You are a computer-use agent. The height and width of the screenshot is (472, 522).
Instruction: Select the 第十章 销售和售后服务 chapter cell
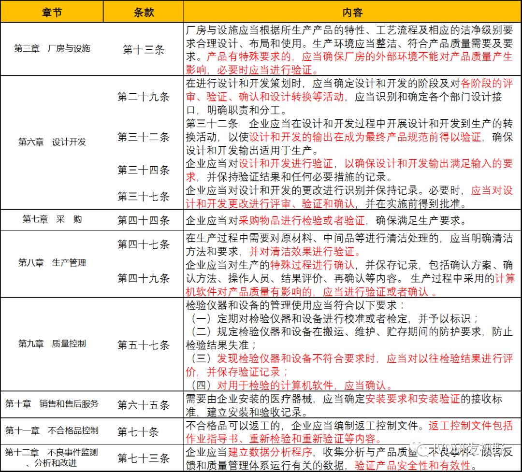[52, 404]
